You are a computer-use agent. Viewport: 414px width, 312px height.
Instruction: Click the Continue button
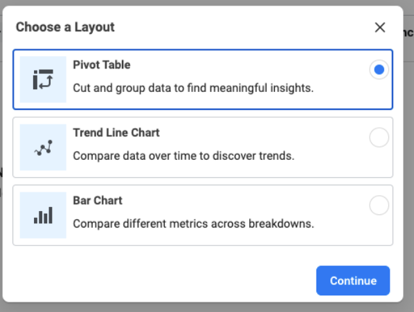pyautogui.click(x=353, y=281)
